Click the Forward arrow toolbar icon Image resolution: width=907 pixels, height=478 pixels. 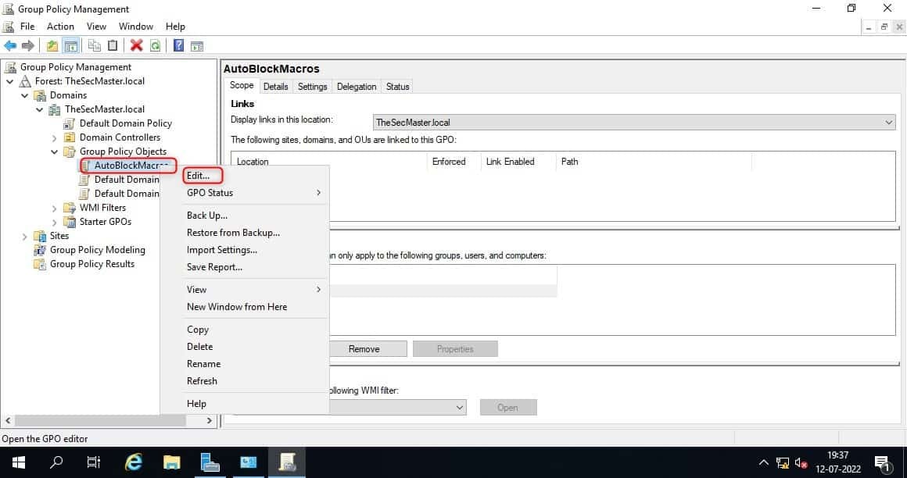pyautogui.click(x=28, y=45)
